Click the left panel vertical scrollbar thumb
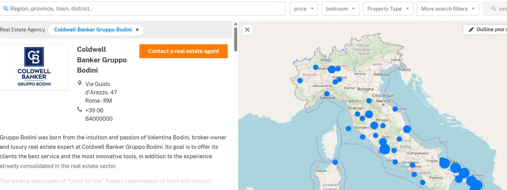This screenshot has width=507, height=190. pyautogui.click(x=236, y=39)
